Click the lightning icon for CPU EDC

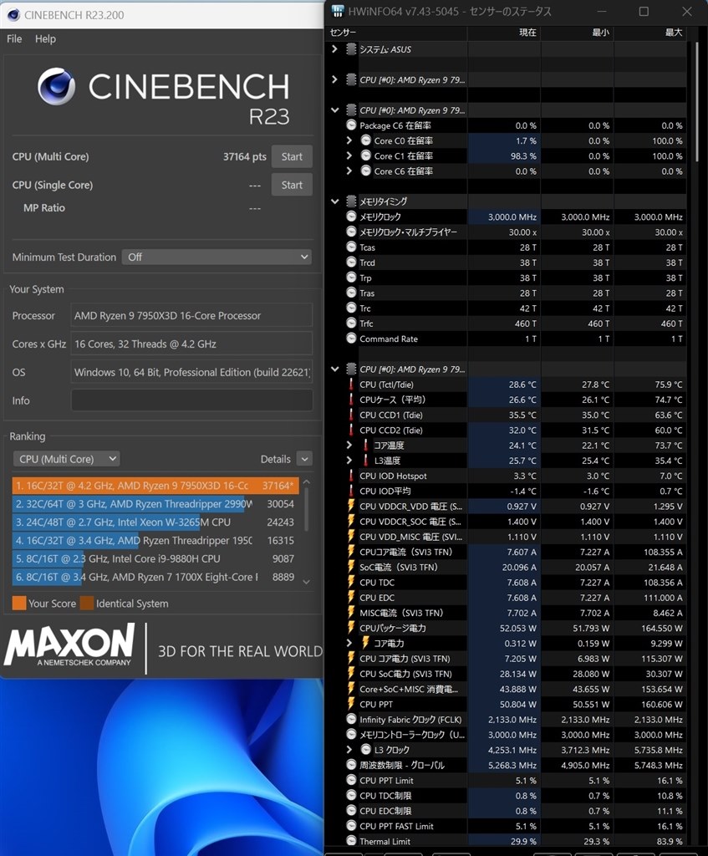tap(351, 598)
